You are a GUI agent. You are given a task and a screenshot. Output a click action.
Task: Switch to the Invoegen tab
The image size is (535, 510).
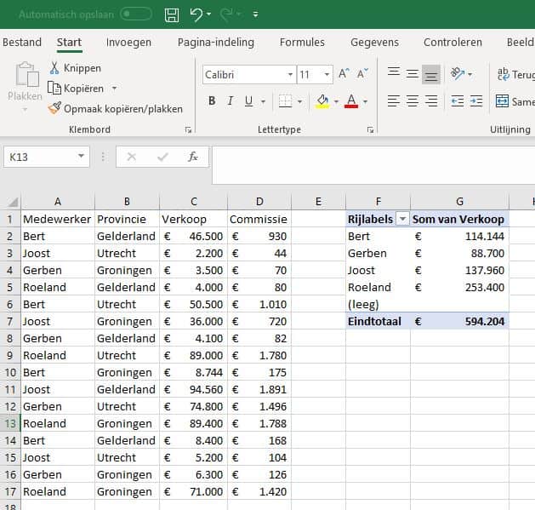click(128, 43)
